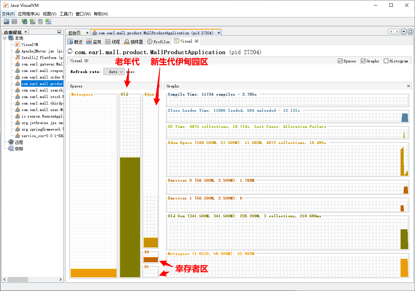Viewport: 415px width, 291px height.
Task: Open the 工具(T) menu
Action: pos(66,14)
